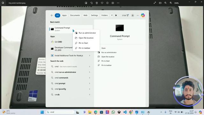204x115 pixels.
Task: Go back using the search panel arrow
Action: point(52,15)
